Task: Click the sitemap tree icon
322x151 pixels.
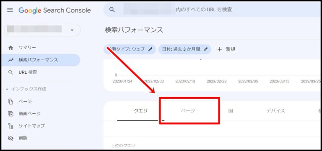Action: pyautogui.click(x=10, y=126)
